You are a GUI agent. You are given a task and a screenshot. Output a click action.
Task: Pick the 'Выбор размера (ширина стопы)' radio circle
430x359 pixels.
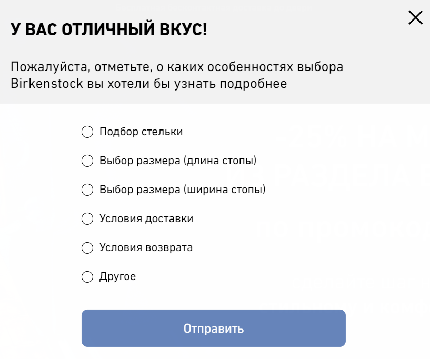coord(87,190)
